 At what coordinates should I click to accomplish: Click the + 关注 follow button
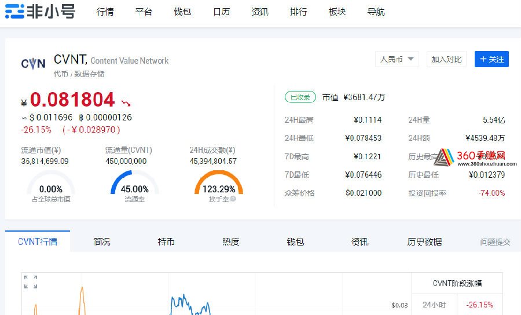tap(491, 59)
